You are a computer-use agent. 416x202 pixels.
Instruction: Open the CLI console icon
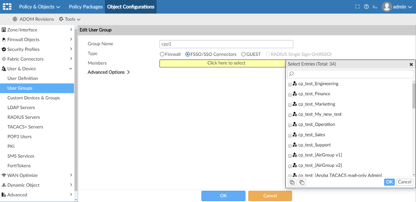(x=375, y=7)
